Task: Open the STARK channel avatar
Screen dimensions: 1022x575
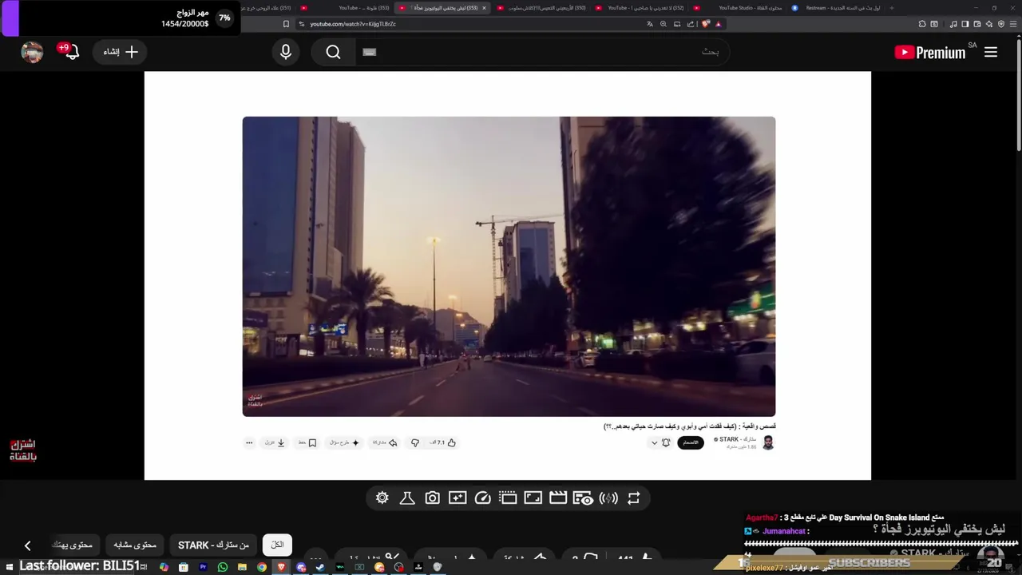Action: [x=768, y=442]
